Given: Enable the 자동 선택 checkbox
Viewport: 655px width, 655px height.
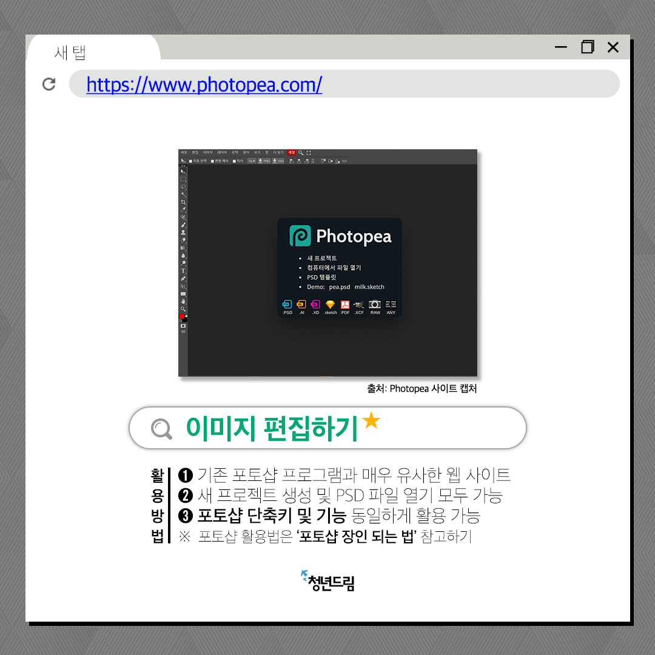Looking at the screenshot, I should pos(190,161).
